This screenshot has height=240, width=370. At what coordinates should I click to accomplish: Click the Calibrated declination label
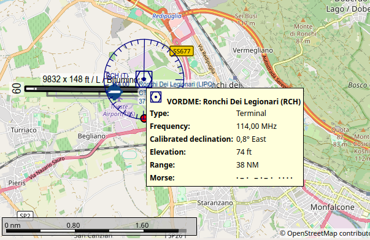tap(191, 139)
